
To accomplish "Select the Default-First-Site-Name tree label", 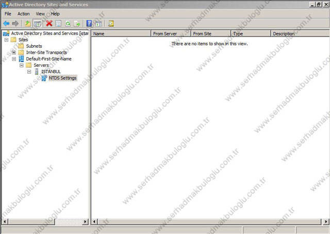I will pyautogui.click(x=48, y=59).
